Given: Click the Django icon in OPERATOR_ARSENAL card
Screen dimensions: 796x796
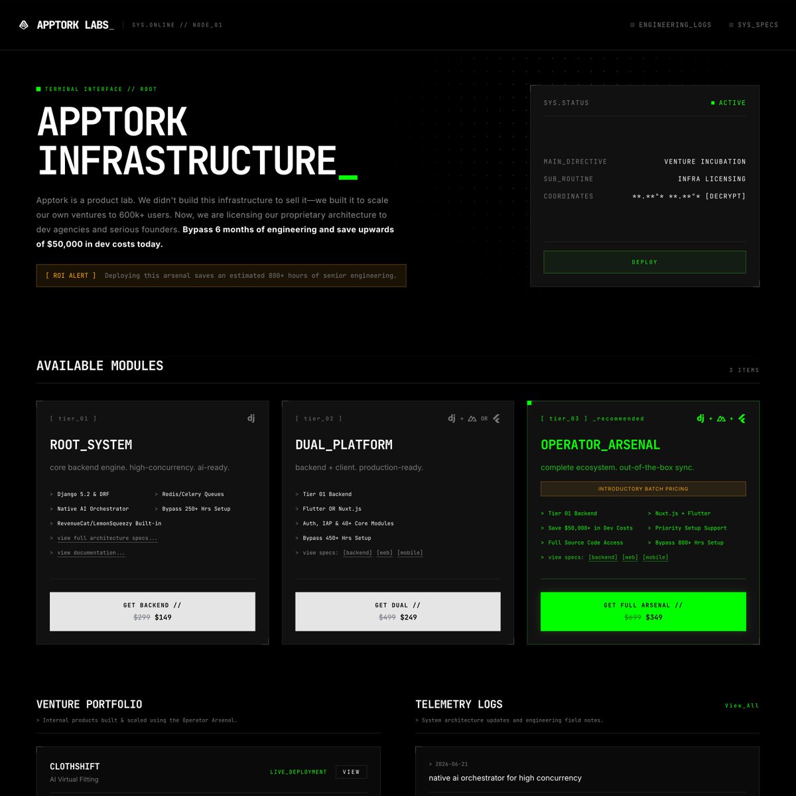Looking at the screenshot, I should pyautogui.click(x=700, y=419).
